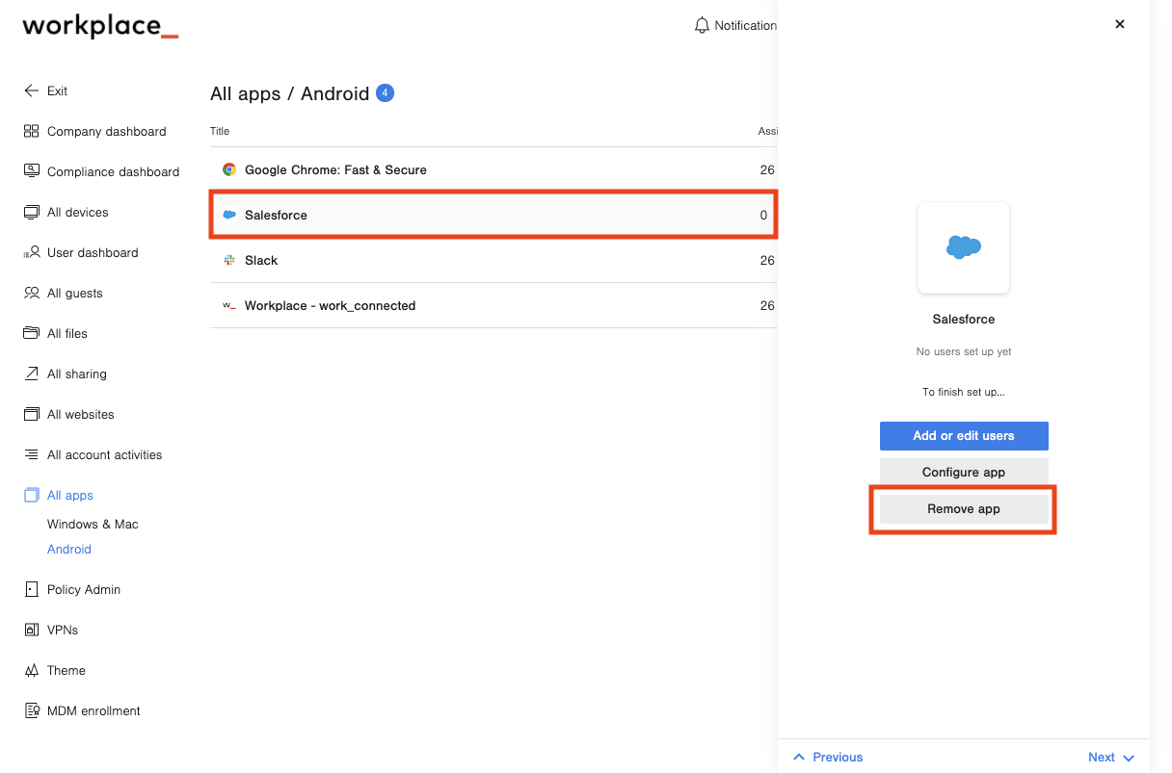The width and height of the screenshot is (1172, 773).
Task: Click the All devices screen icon
Action: pos(31,212)
